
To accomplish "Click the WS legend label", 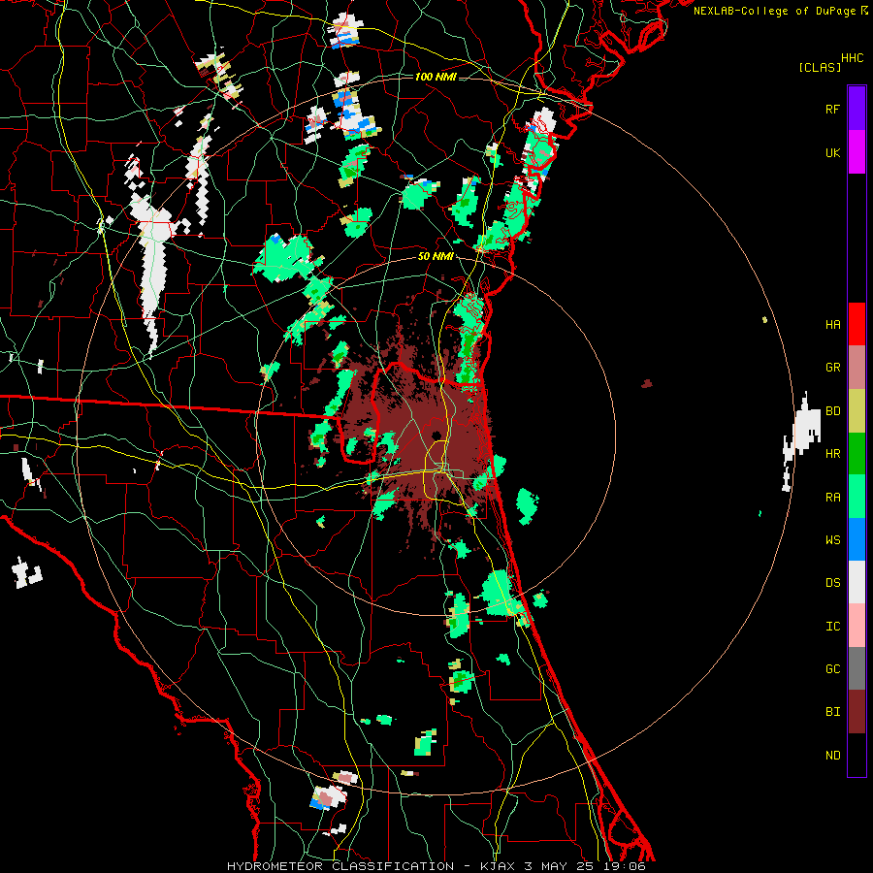I will (x=832, y=540).
